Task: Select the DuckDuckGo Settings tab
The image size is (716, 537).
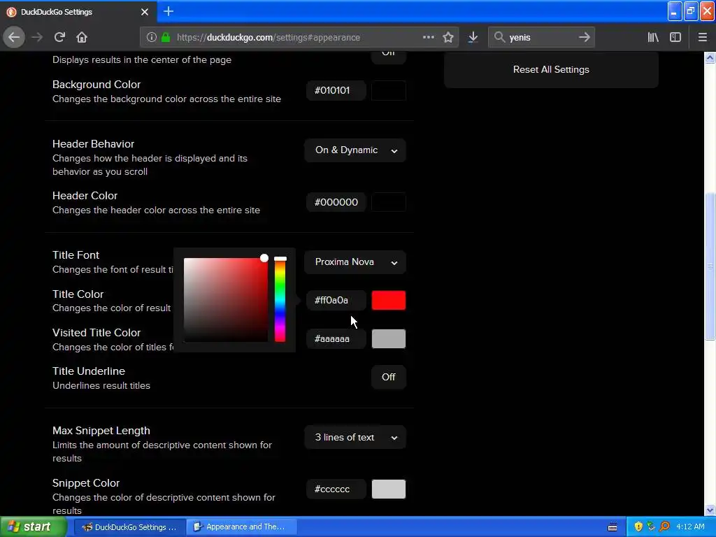Action: pyautogui.click(x=78, y=12)
